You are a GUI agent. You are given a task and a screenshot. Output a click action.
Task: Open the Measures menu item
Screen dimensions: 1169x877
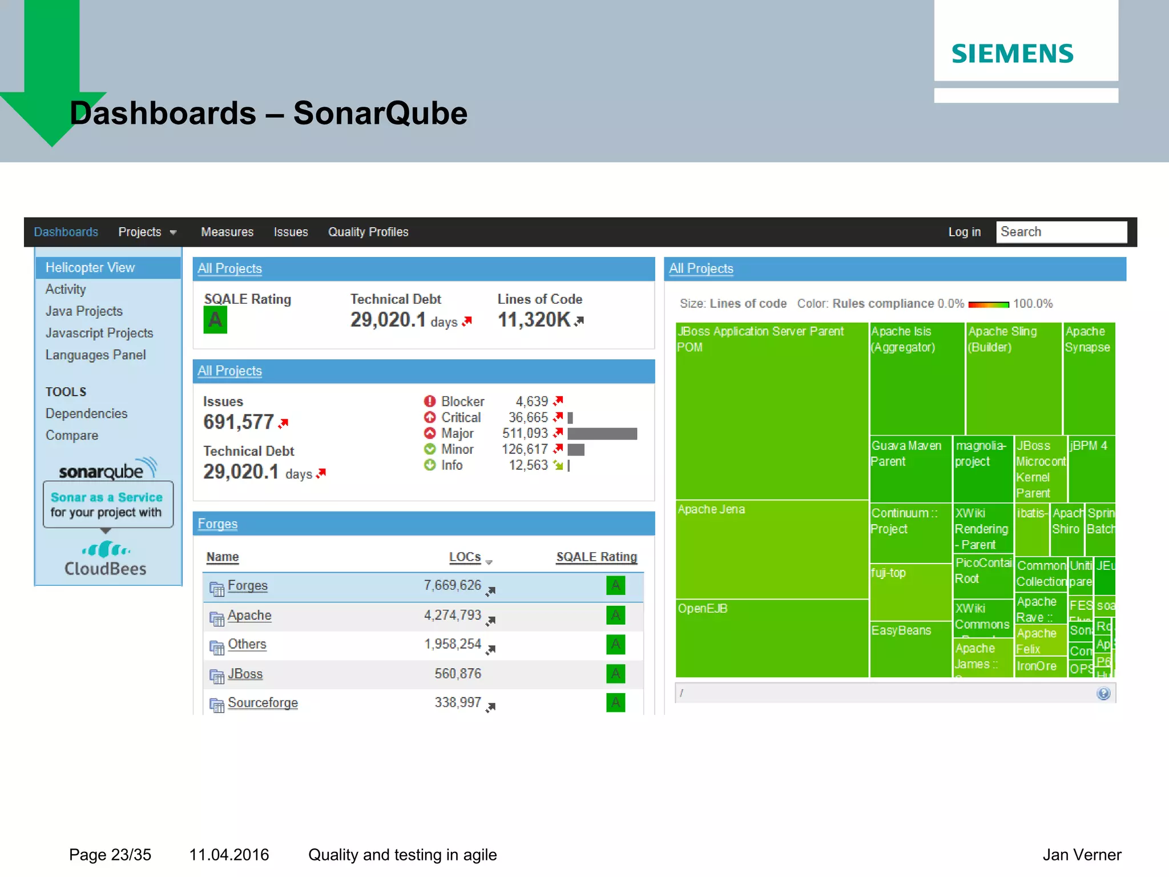227,232
